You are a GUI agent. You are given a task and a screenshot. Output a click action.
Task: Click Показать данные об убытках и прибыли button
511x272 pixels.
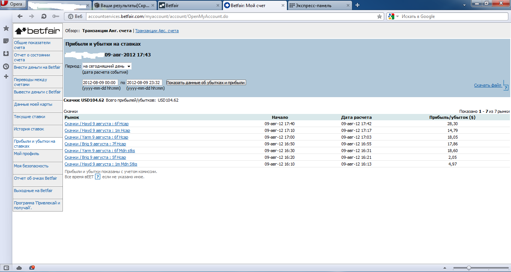coord(206,83)
